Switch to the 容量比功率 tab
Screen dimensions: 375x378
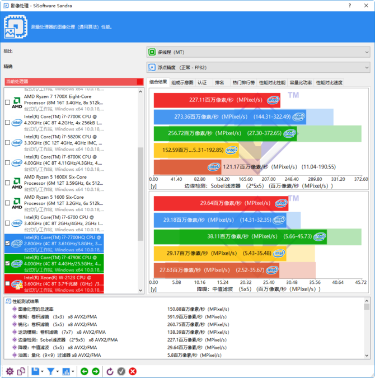click(301, 83)
